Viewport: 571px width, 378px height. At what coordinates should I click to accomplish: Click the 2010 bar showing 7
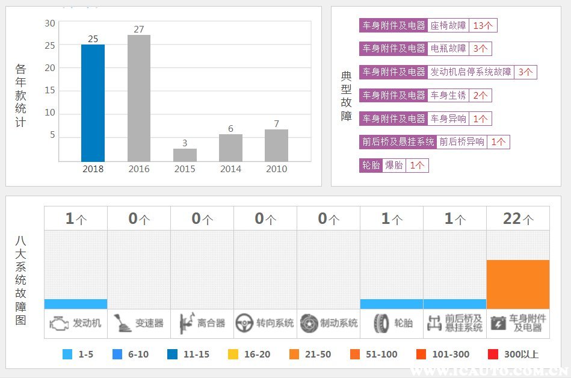coord(276,145)
